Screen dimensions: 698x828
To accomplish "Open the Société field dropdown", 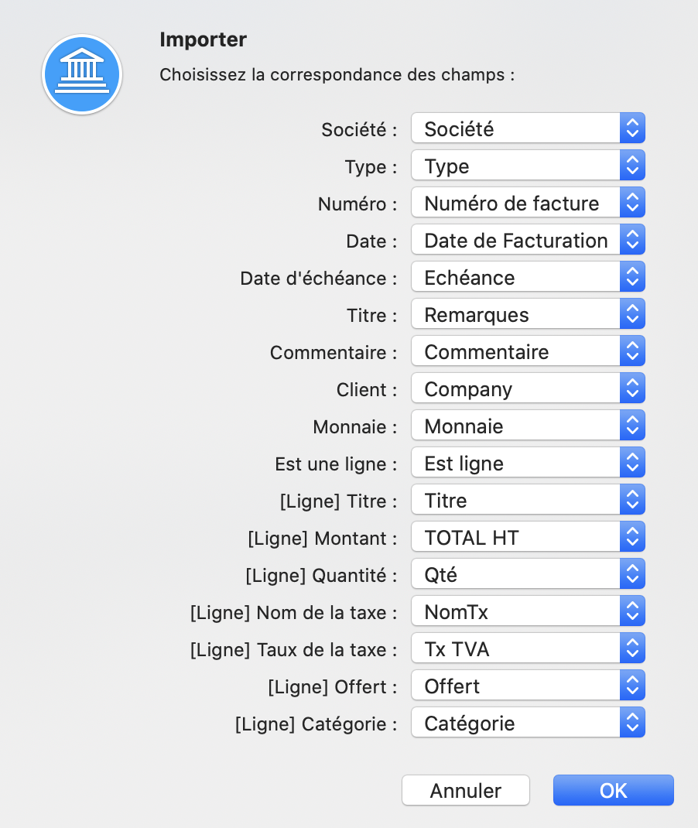I will click(528, 128).
